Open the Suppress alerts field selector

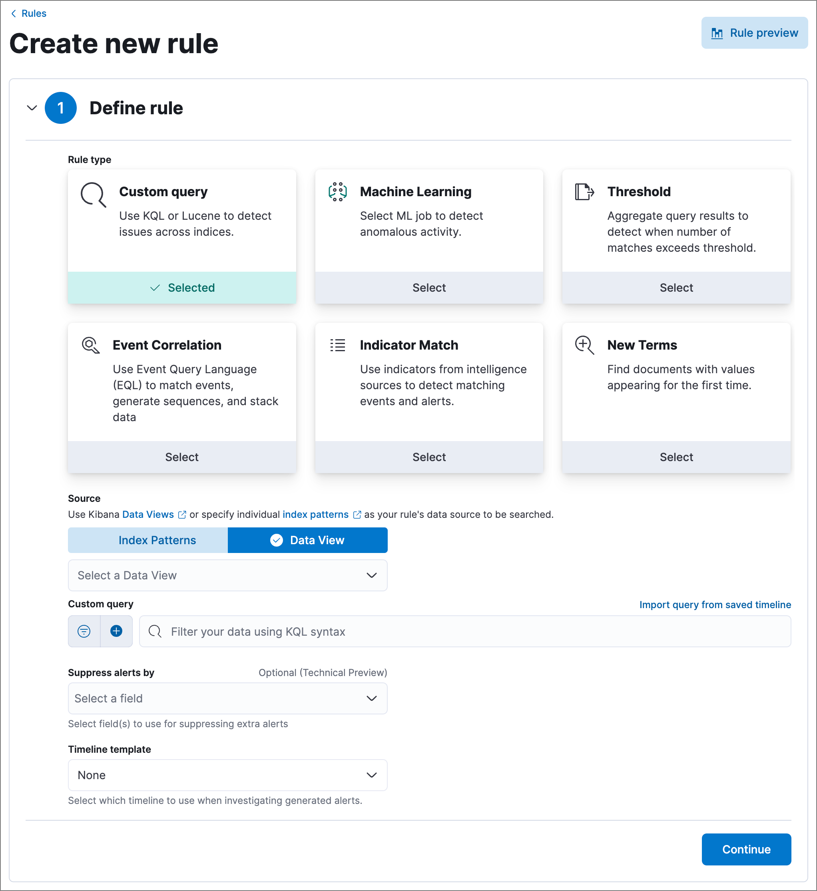point(227,698)
